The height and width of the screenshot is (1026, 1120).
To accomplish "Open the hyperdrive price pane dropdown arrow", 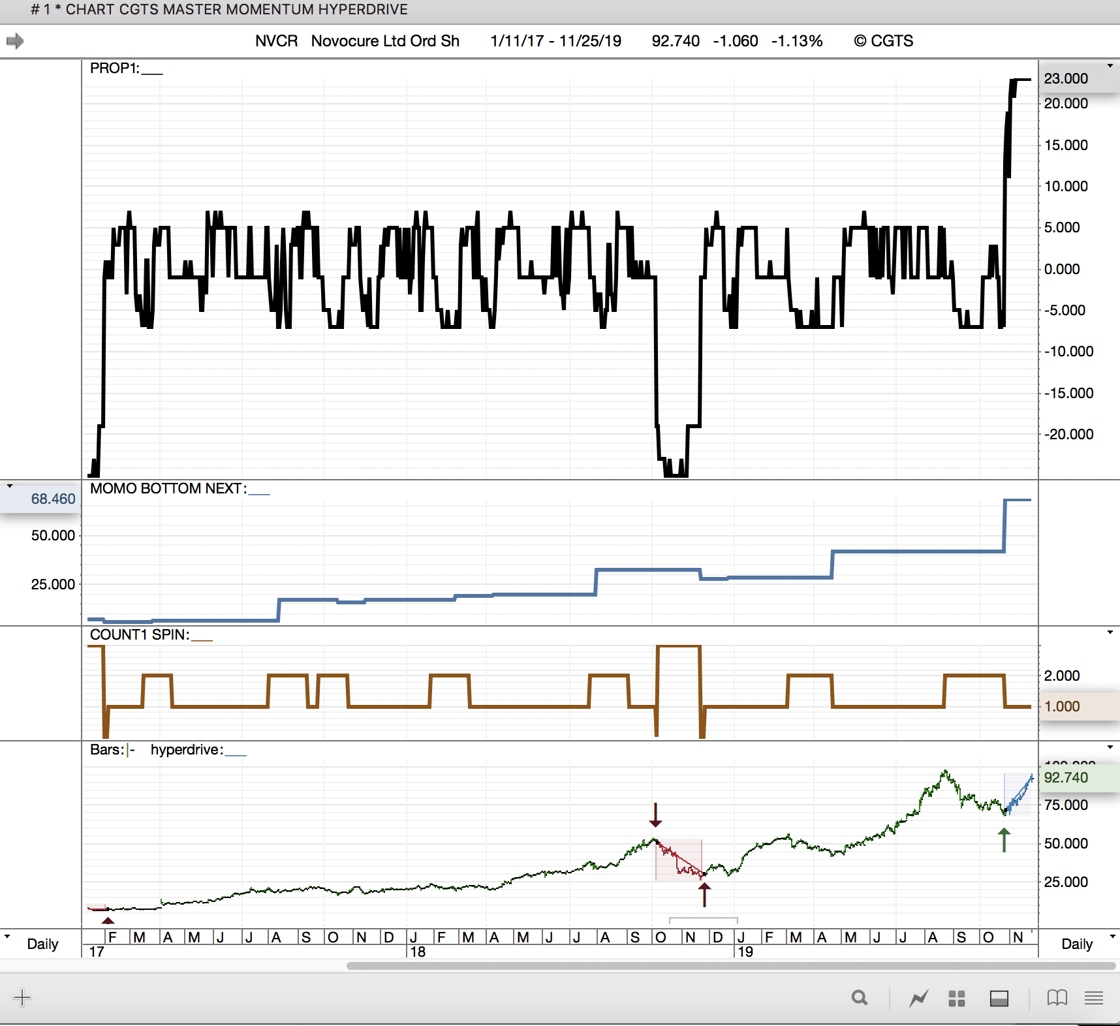I will 1110,747.
